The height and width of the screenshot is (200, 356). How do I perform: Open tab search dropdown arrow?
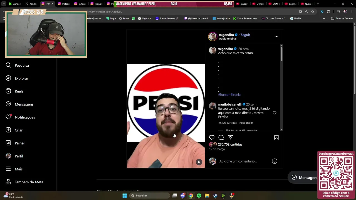pos(3,4)
